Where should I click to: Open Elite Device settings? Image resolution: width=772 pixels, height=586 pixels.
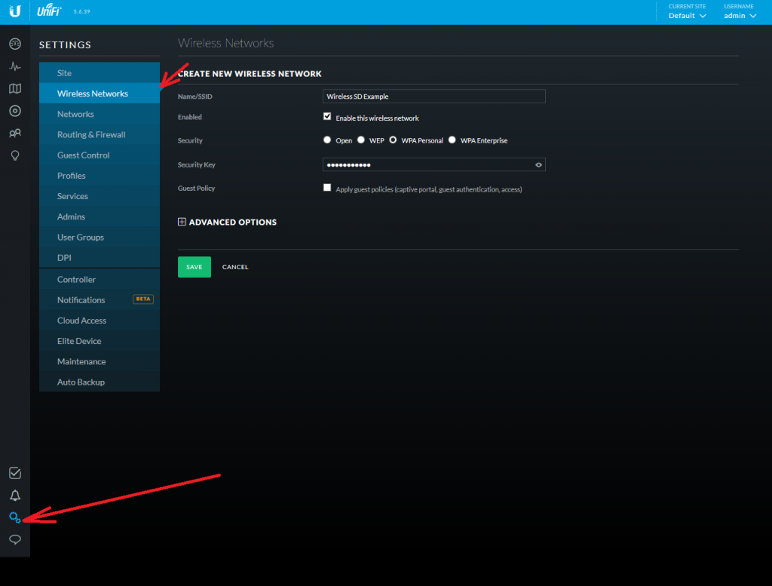coord(100,341)
